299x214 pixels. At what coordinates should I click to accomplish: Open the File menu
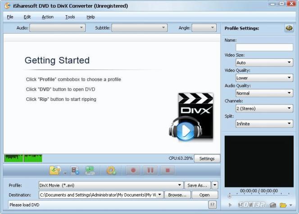(x=10, y=17)
